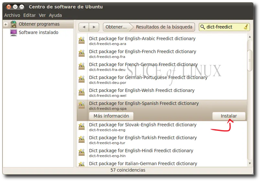Image resolution: width=261 pixels, height=182 pixels.
Task: Click the Más información button
Action: 111,116
